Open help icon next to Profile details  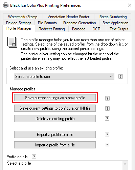[x=34, y=157]
